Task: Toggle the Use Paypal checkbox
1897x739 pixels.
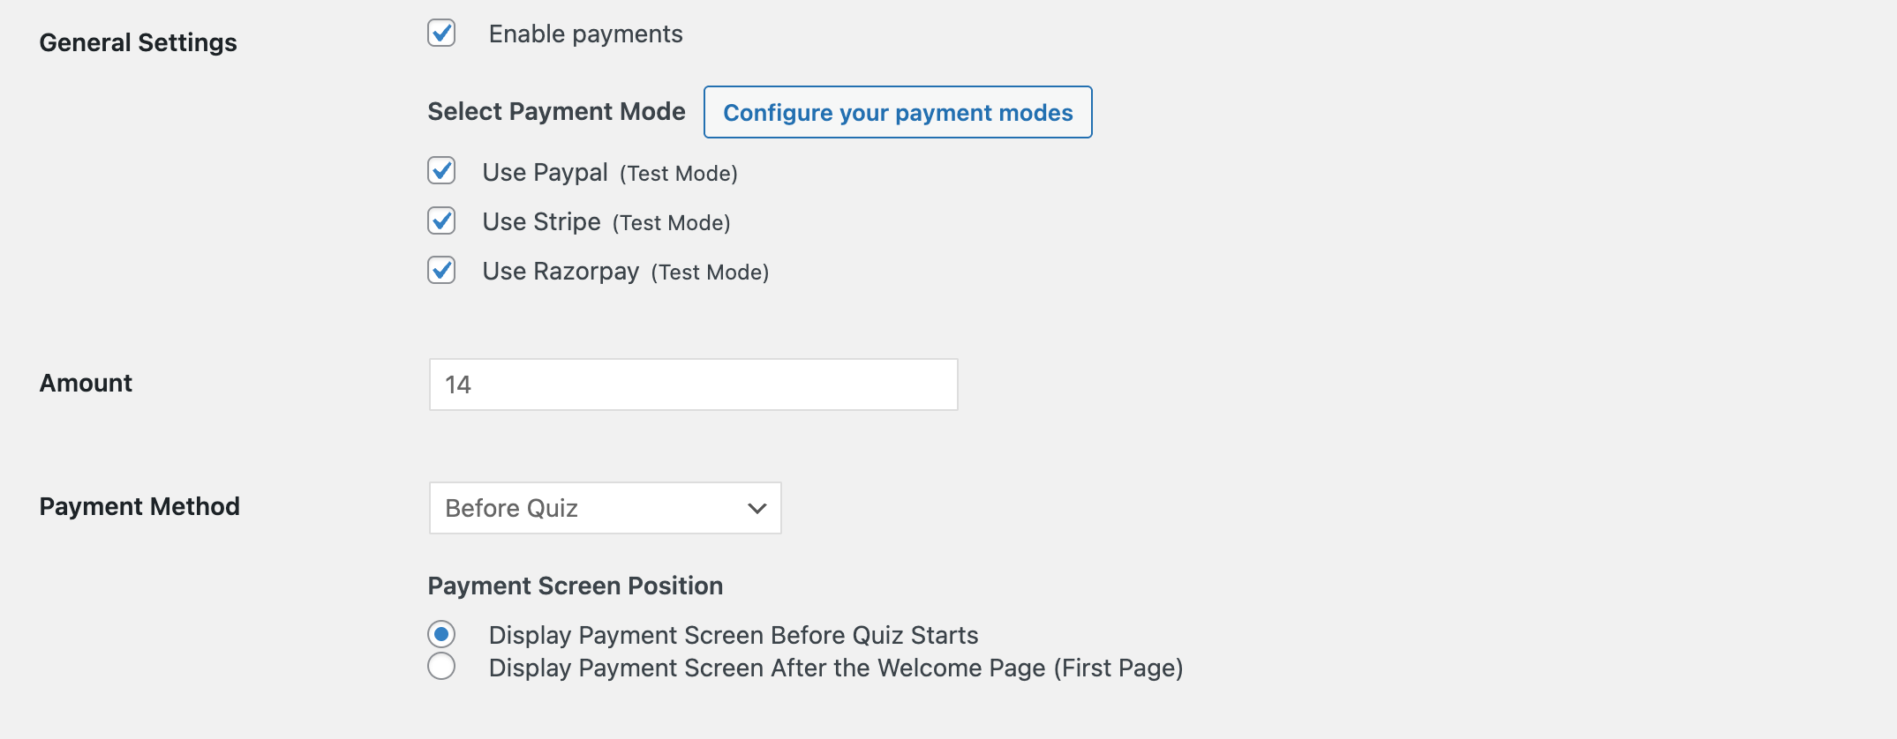Action: coord(441,171)
